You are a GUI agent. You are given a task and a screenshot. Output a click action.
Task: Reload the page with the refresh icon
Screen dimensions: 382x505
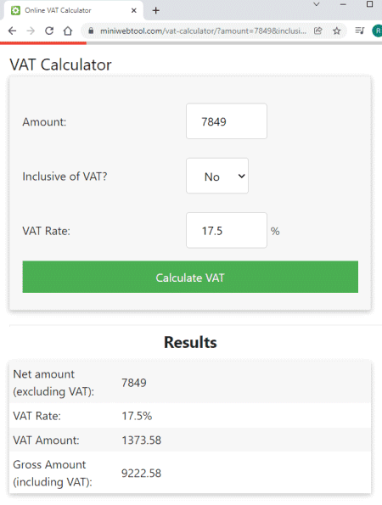pos(49,31)
